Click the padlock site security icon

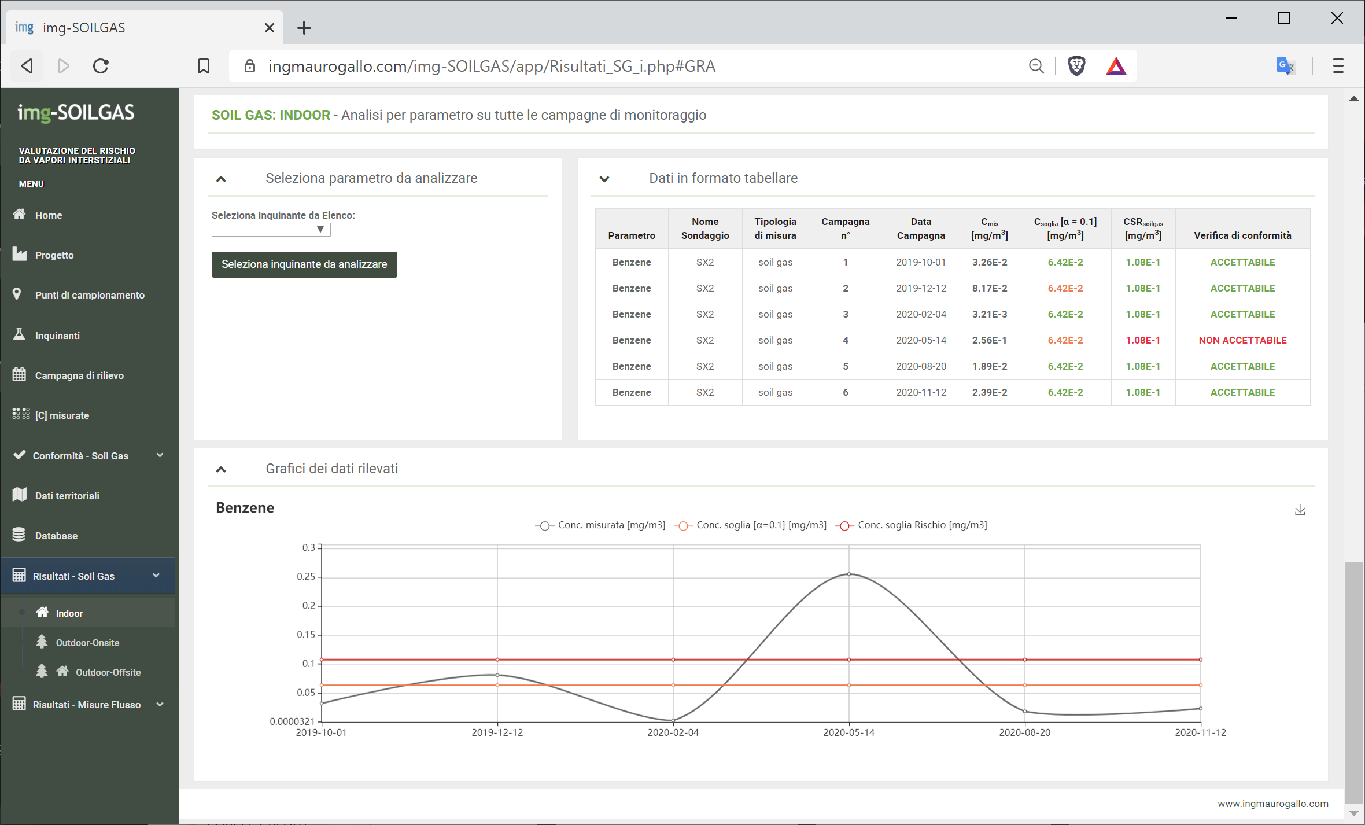coord(250,66)
